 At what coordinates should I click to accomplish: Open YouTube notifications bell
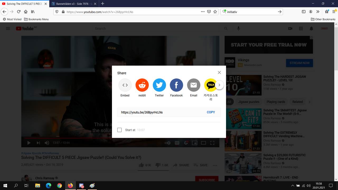[311, 28]
